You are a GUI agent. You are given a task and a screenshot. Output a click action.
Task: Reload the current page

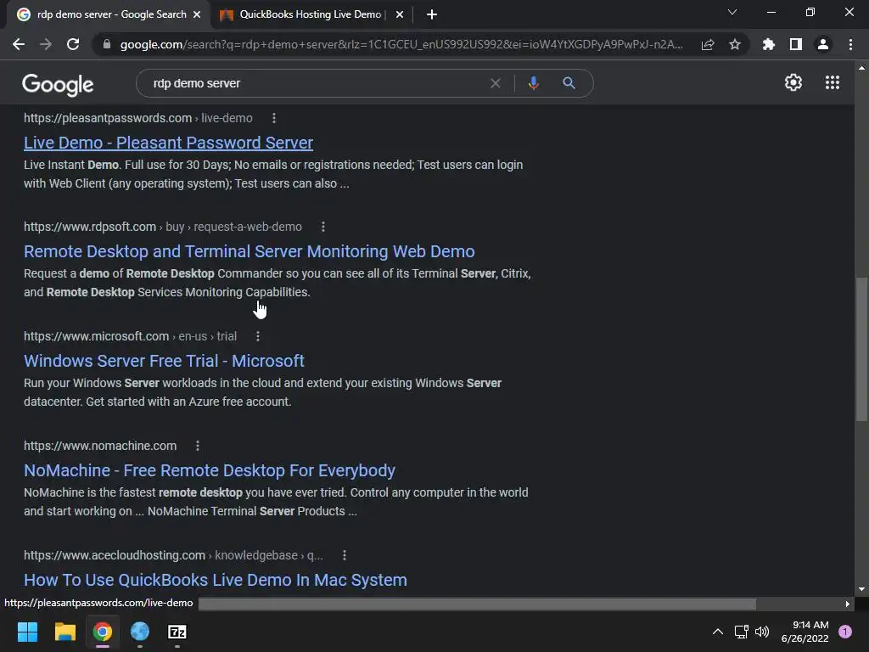(x=73, y=44)
